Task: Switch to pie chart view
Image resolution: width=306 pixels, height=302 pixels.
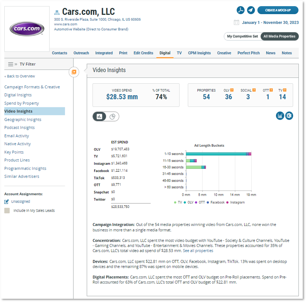Action: click(112, 116)
